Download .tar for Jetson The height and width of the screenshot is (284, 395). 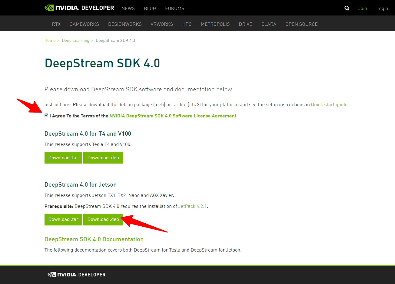click(x=63, y=219)
